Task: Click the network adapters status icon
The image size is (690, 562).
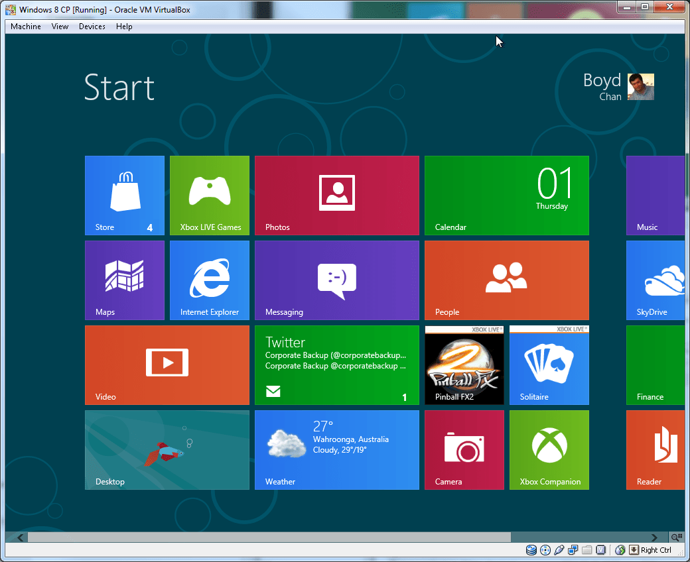Action: click(573, 550)
